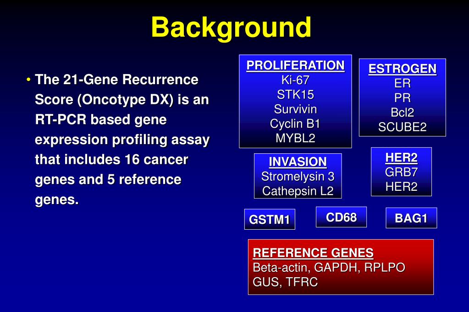Select the STK15 gene text

click(296, 95)
